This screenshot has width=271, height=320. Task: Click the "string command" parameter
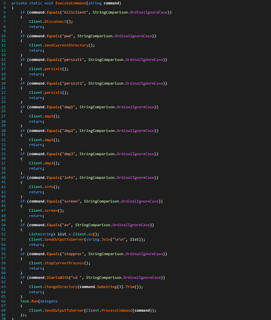point(104,3)
